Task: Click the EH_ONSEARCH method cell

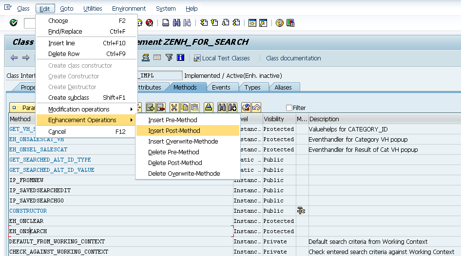Action: coord(121,231)
